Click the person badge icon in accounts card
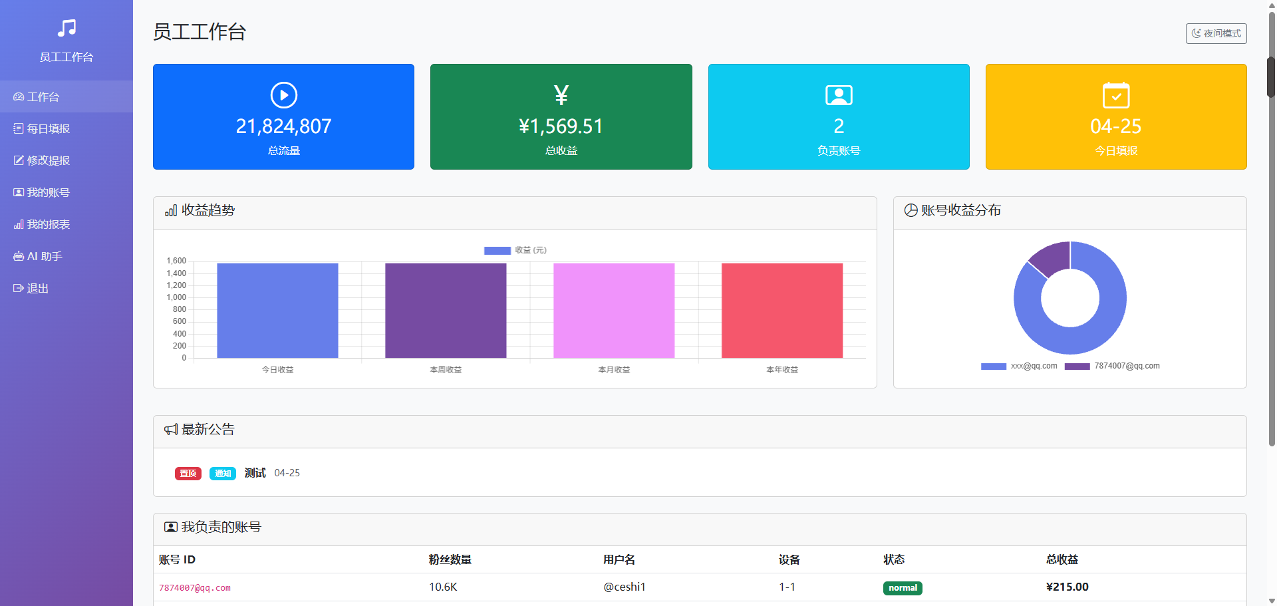 pos(839,95)
